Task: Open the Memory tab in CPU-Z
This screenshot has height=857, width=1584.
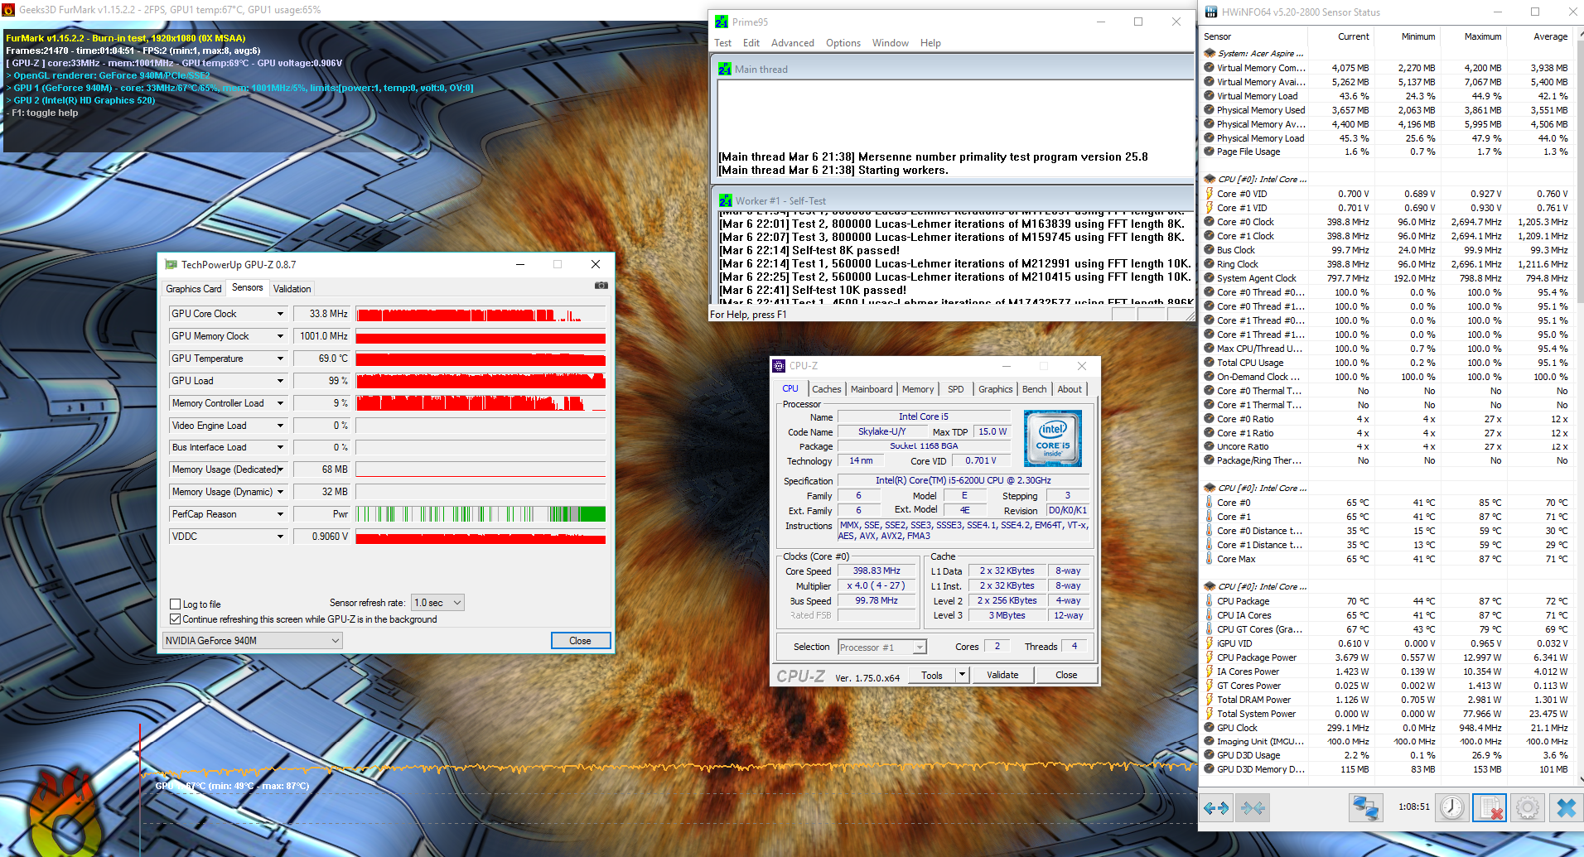Action: pyautogui.click(x=918, y=389)
